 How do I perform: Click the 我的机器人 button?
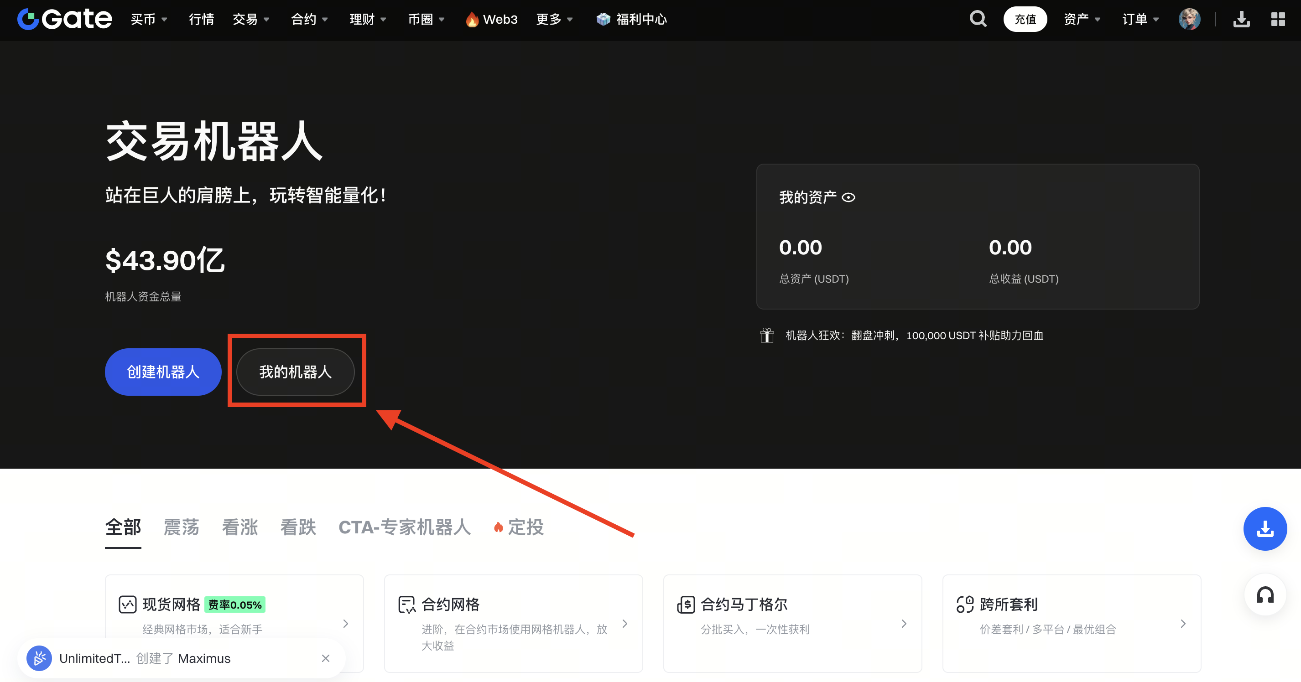click(296, 372)
